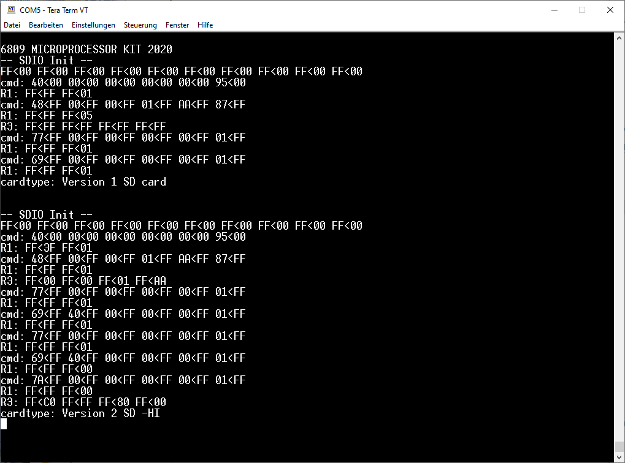625x463 pixels.
Task: Maximize the Tera Term window
Action: 582,10
